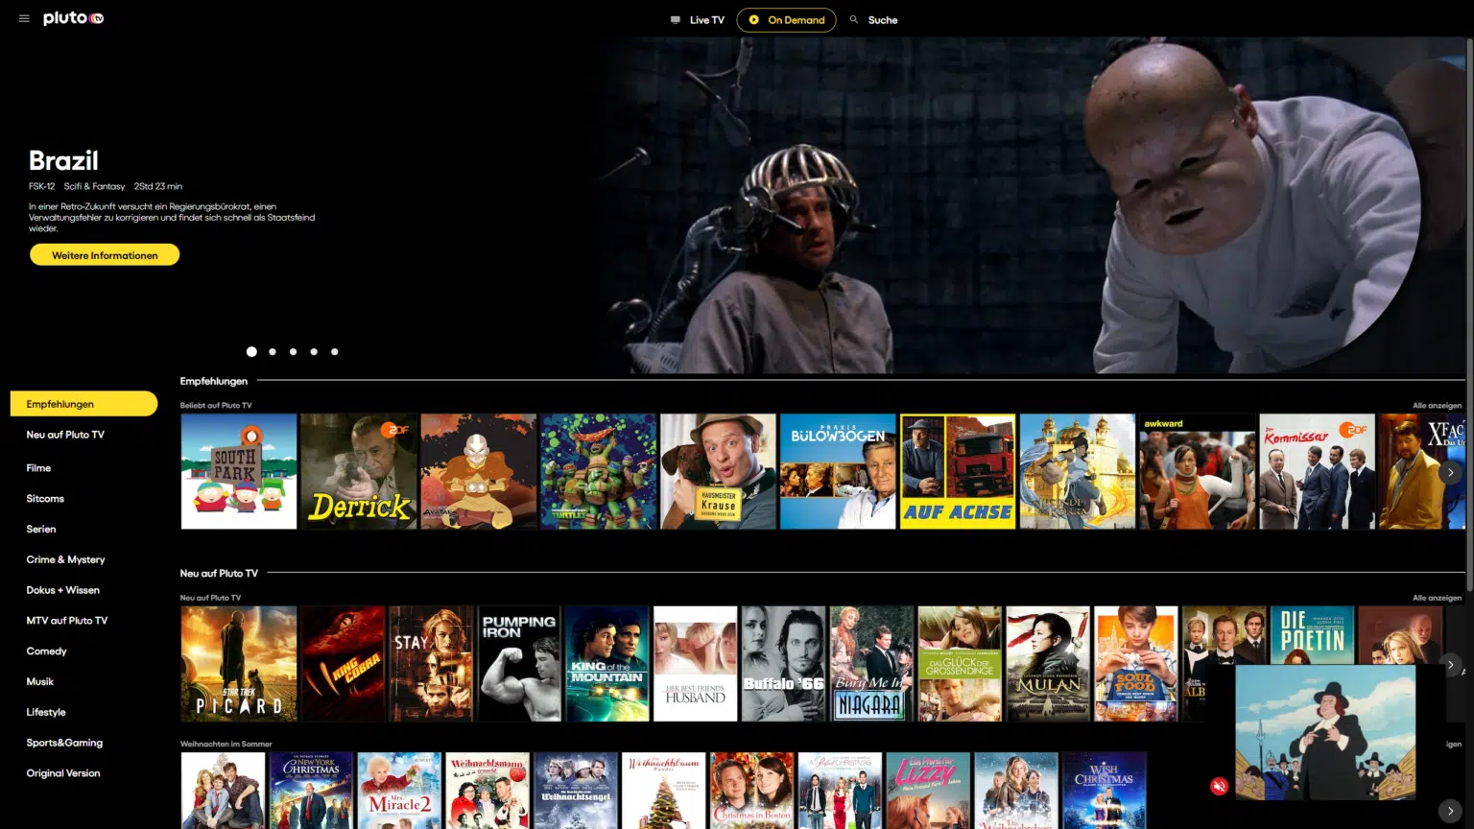Open the hamburger menu icon
The image size is (1474, 829).
coord(24,18)
